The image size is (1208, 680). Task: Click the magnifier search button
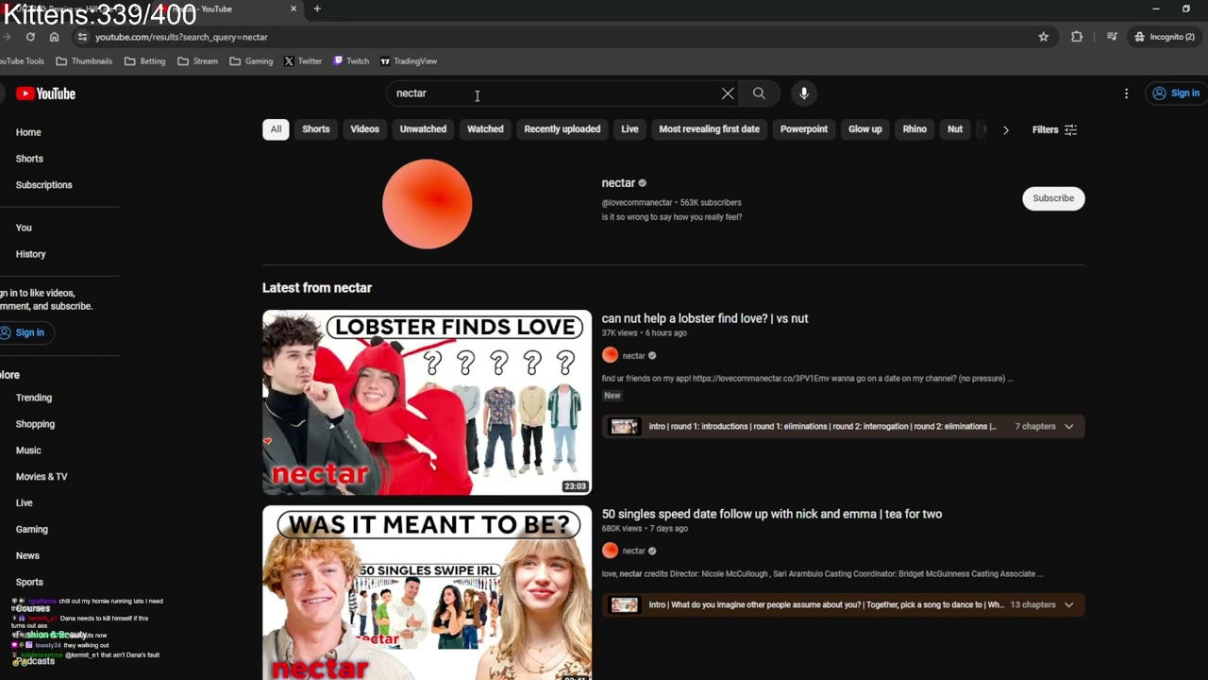tap(759, 93)
